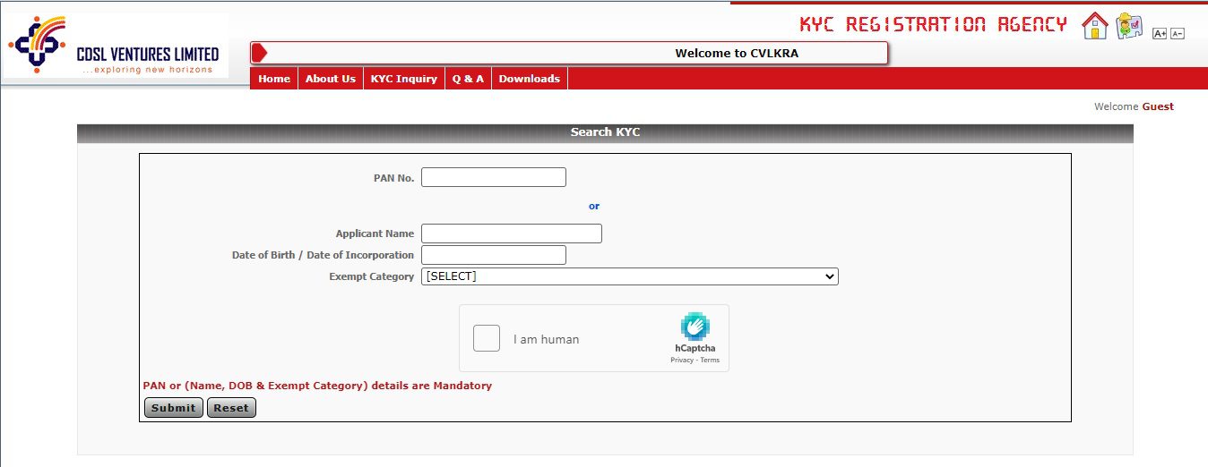Click the CDSL Ventures Limited logo
This screenshot has height=467, width=1208.
(114, 46)
